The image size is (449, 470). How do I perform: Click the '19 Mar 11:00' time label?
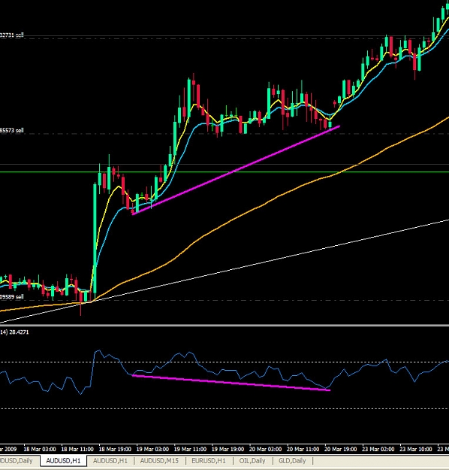[190, 449]
